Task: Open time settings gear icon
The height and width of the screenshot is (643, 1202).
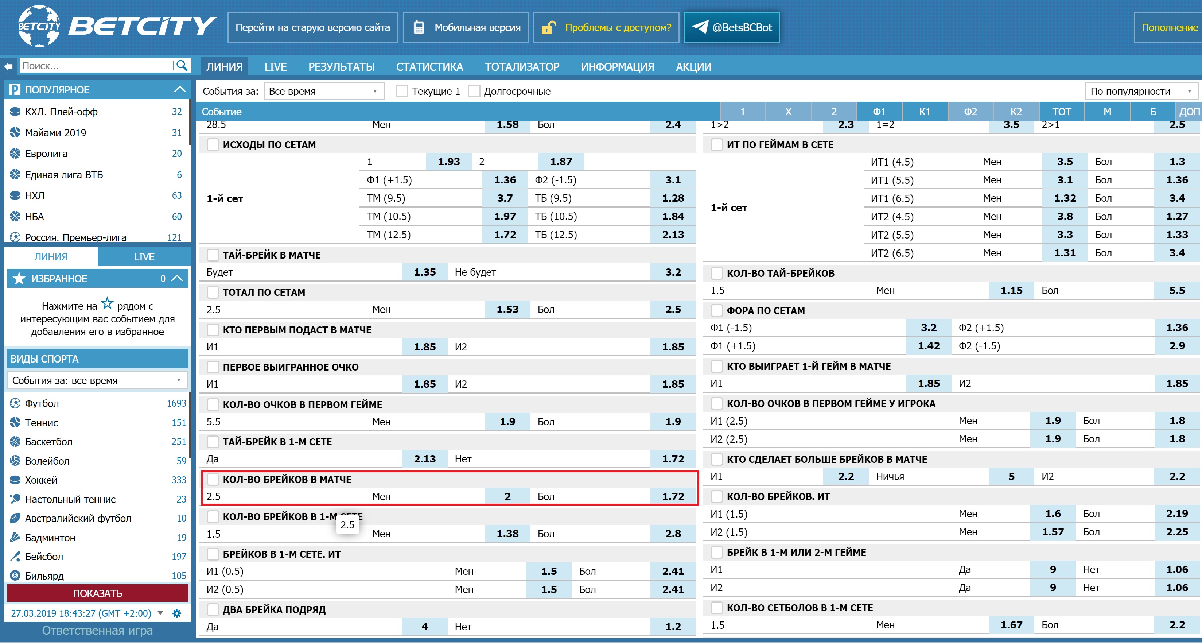Action: [177, 613]
